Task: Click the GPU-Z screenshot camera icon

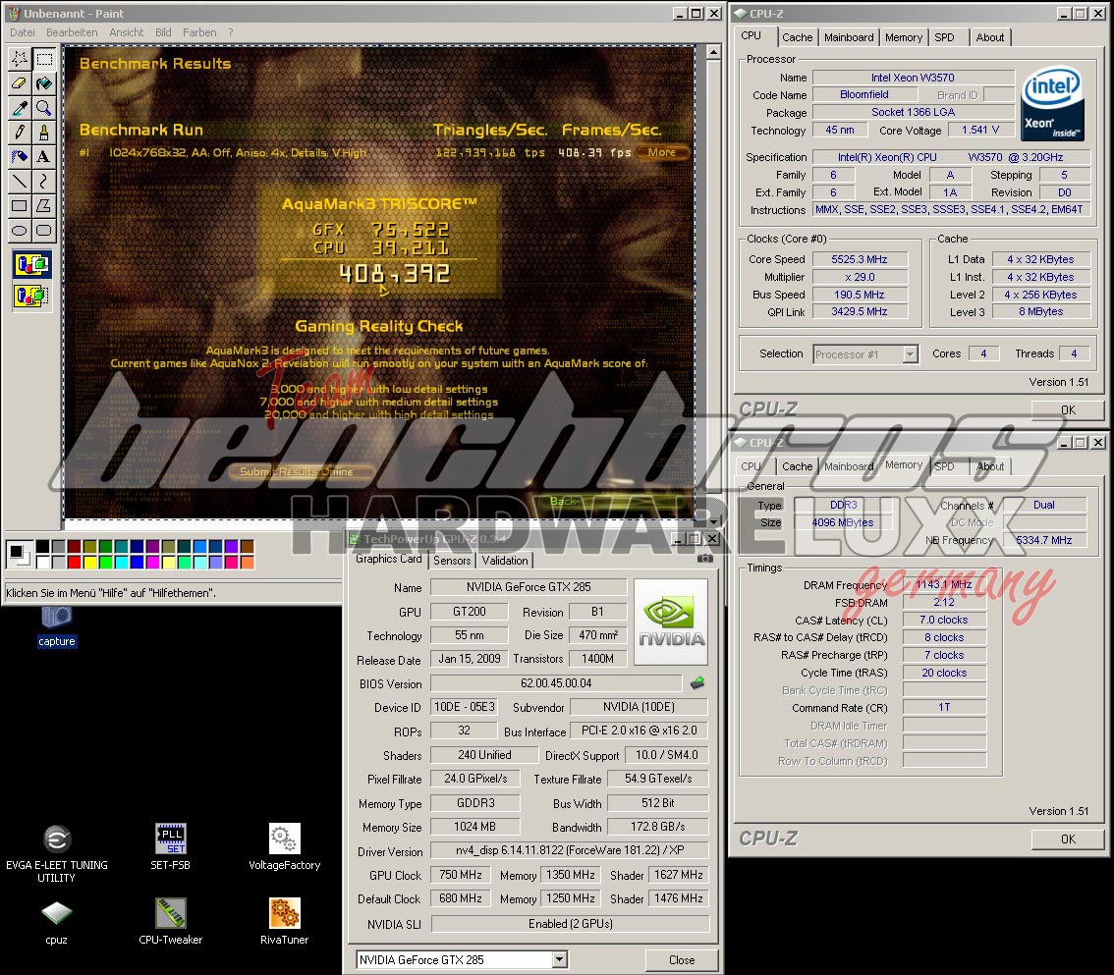Action: point(704,559)
